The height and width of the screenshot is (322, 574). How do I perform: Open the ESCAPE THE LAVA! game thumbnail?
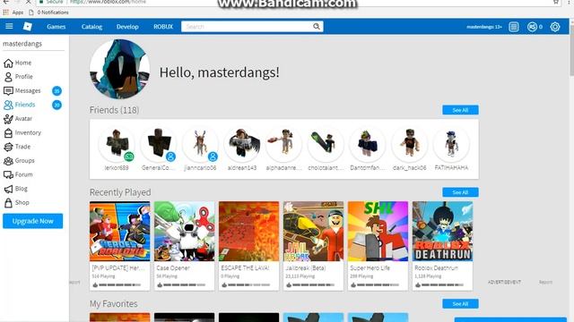click(x=249, y=231)
